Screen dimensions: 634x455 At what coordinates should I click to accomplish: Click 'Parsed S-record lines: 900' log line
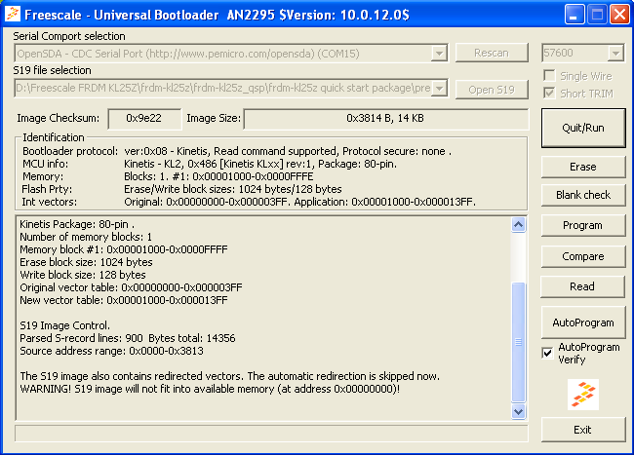coord(128,338)
